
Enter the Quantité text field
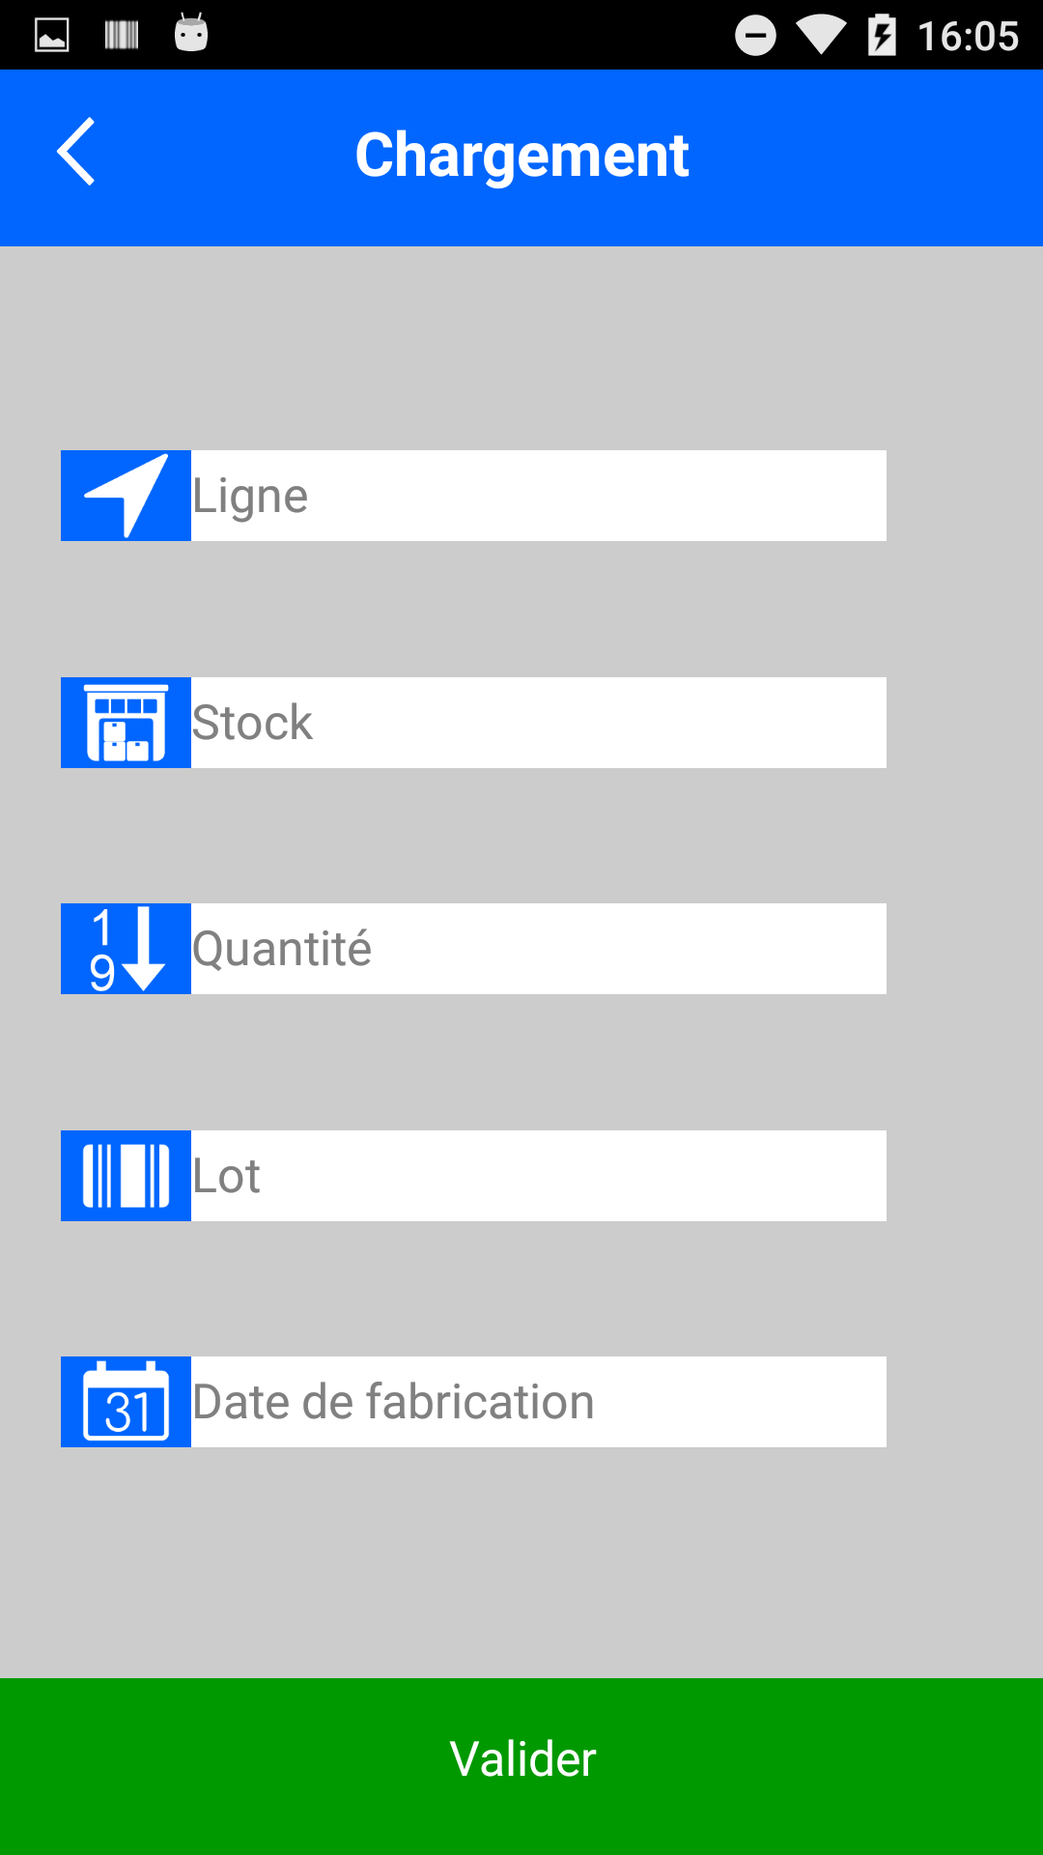[x=538, y=949]
